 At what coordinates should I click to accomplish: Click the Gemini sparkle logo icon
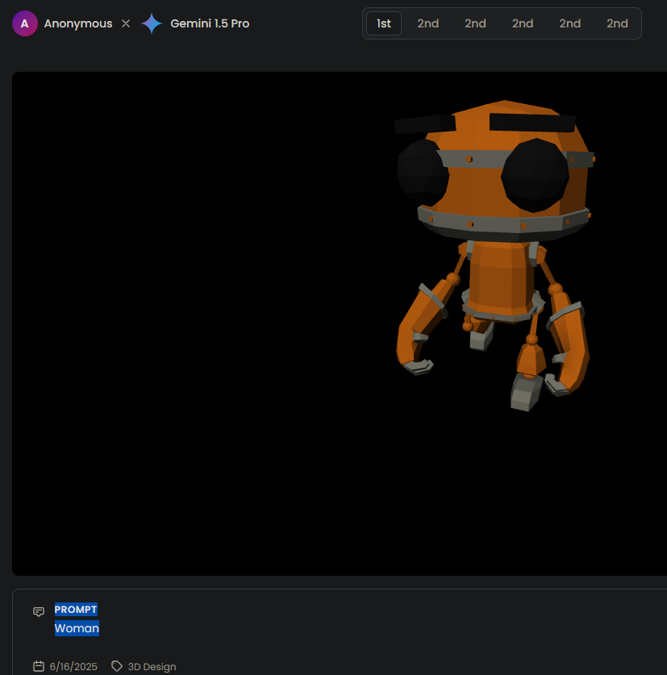(x=152, y=23)
